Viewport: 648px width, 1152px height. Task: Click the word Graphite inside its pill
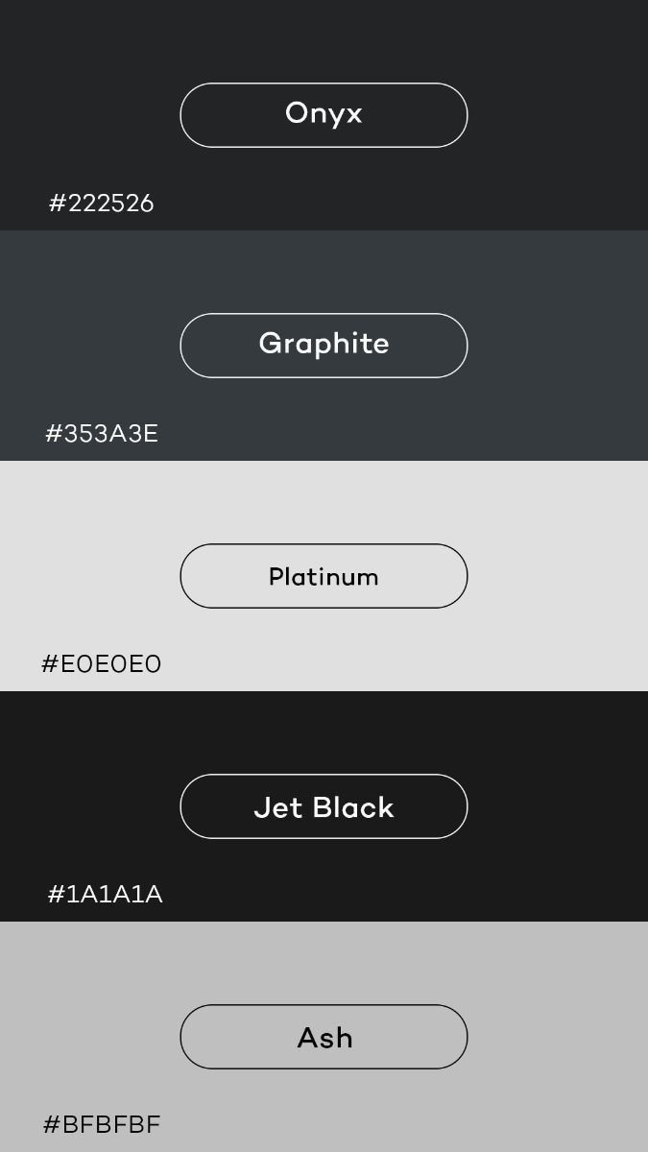[324, 344]
